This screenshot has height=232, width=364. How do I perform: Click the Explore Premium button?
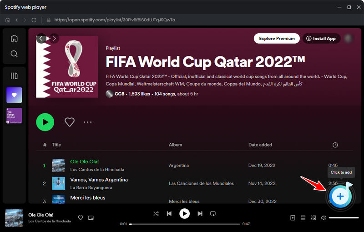point(277,39)
